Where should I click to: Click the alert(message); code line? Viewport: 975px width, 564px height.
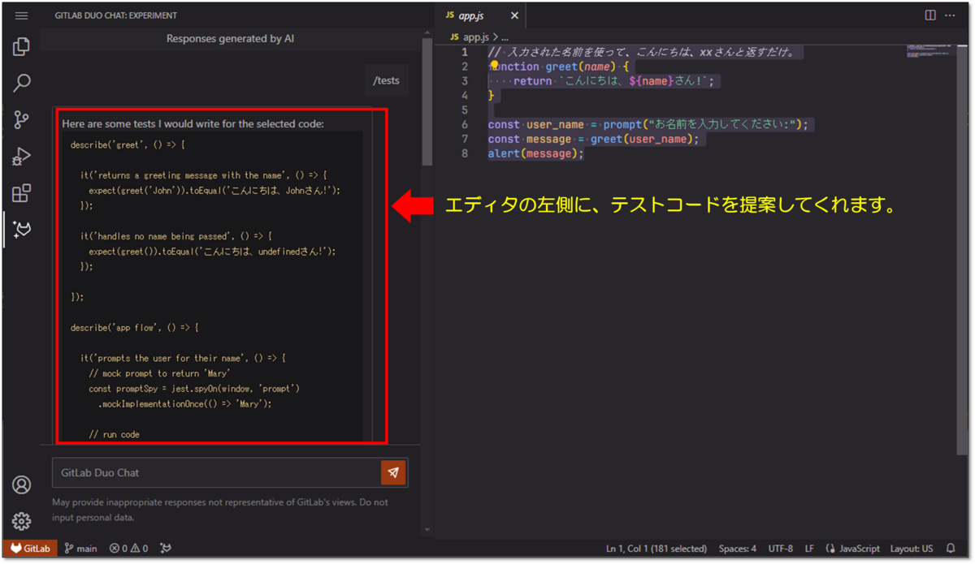coord(536,153)
